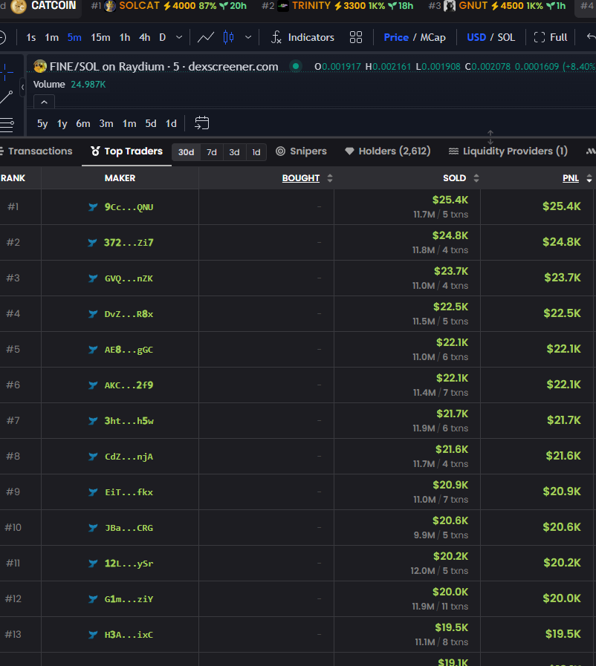Click the undo arrow in chart toolbar

(591, 37)
